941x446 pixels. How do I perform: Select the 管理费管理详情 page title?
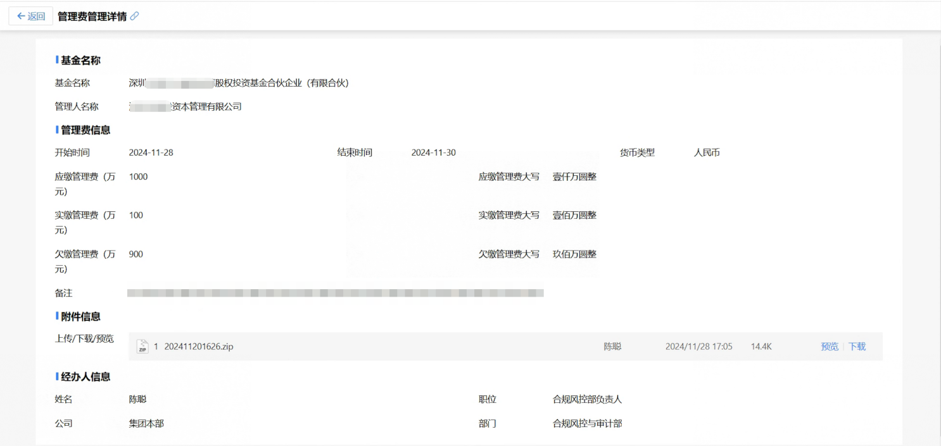pos(92,16)
